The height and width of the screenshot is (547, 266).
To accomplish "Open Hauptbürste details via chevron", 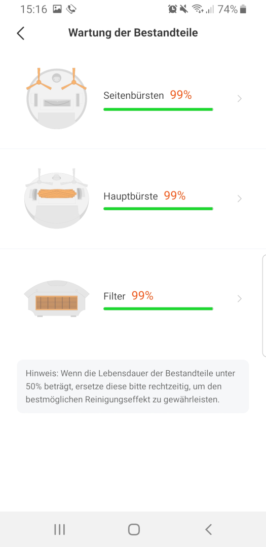I will [240, 199].
